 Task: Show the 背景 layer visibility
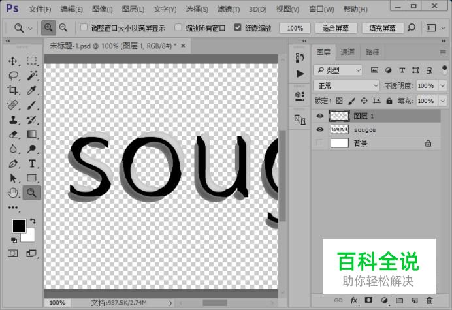tap(319, 143)
